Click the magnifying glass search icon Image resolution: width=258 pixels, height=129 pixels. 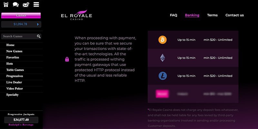click(39, 36)
